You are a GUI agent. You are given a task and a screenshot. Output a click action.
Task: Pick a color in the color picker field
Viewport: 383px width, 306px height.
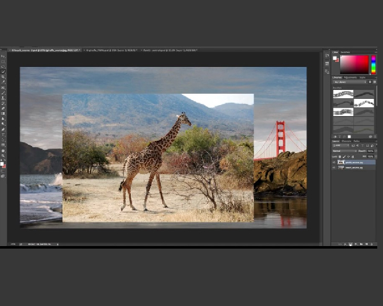(354, 64)
